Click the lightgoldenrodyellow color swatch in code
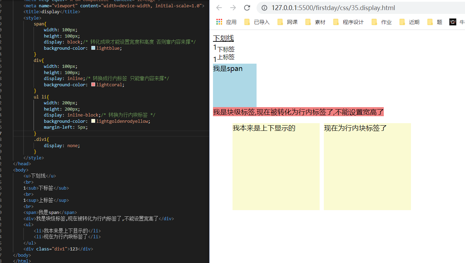The image size is (465, 263). (93, 121)
